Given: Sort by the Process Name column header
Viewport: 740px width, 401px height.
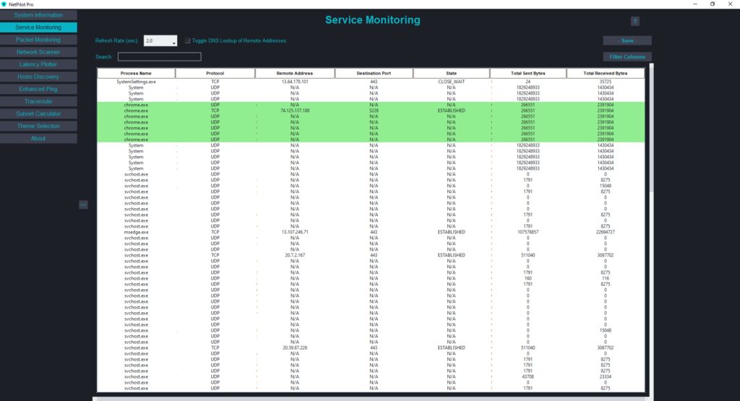Looking at the screenshot, I should pos(136,73).
